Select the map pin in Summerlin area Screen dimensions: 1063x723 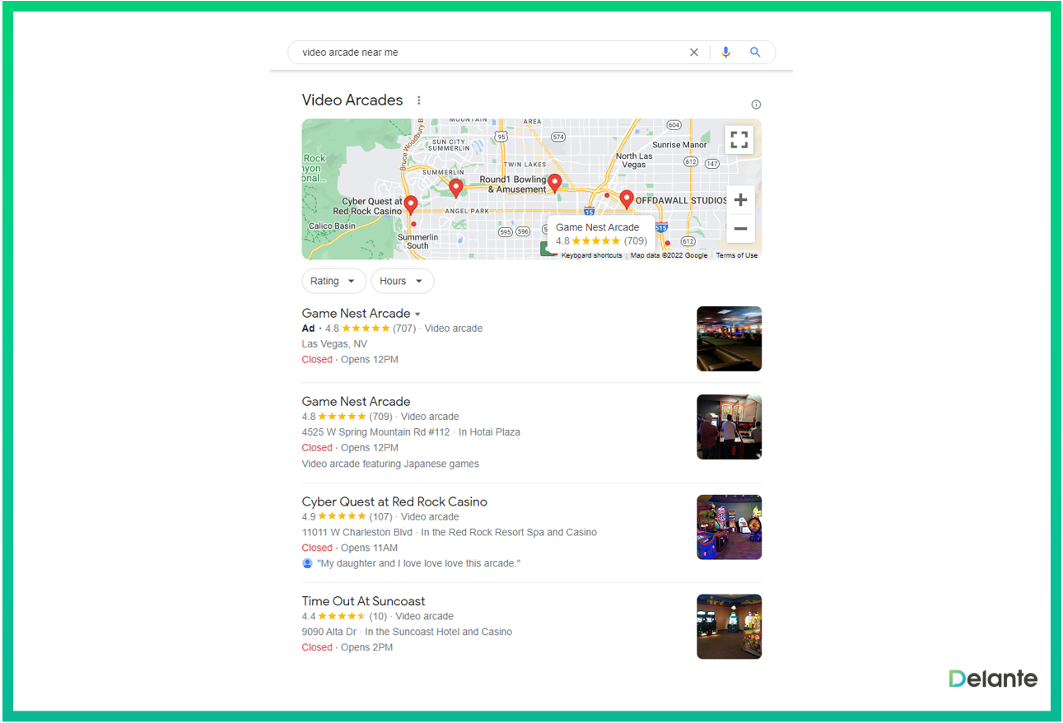tap(456, 189)
